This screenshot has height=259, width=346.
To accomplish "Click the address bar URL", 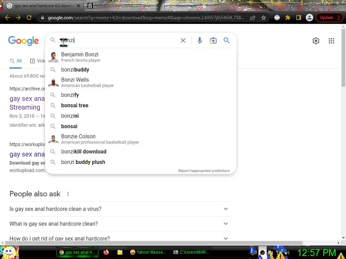I will [146, 18].
